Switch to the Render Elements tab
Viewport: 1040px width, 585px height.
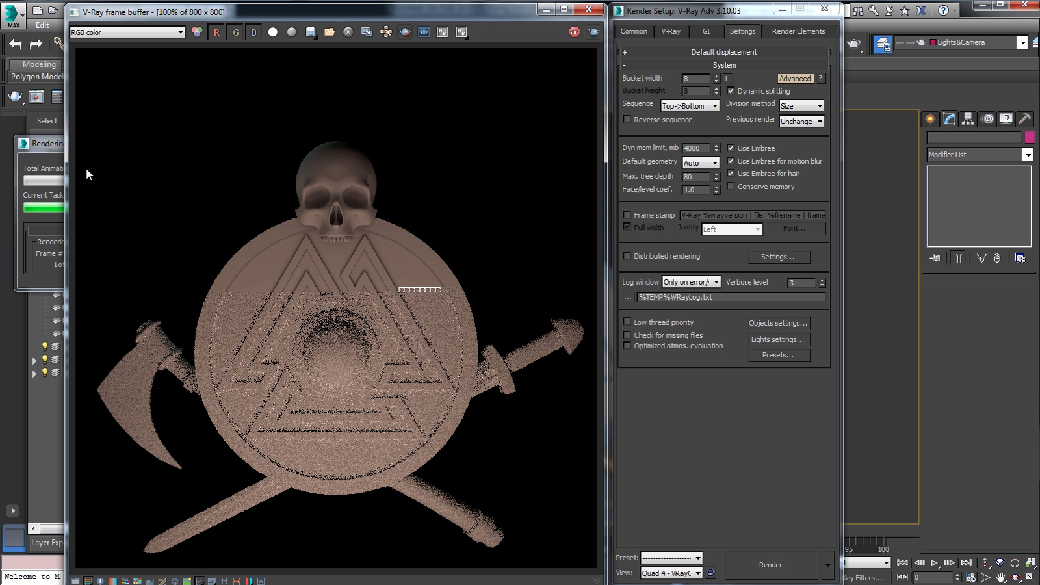click(x=798, y=31)
